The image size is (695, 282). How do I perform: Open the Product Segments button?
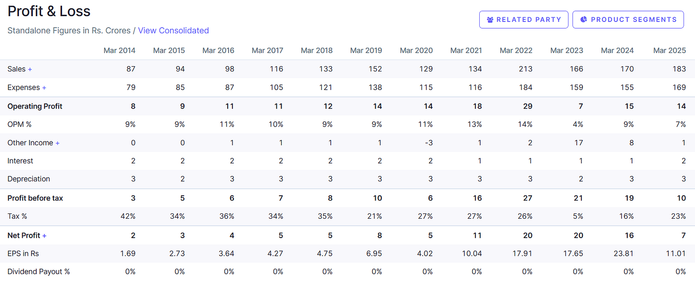[628, 20]
